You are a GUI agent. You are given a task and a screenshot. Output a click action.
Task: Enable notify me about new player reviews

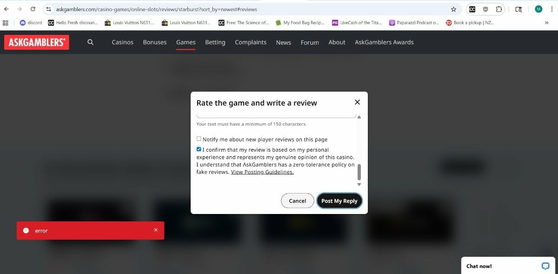pos(199,139)
